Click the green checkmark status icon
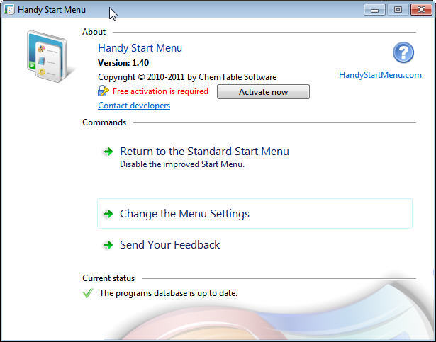The width and height of the screenshot is (436, 342). [x=88, y=293]
